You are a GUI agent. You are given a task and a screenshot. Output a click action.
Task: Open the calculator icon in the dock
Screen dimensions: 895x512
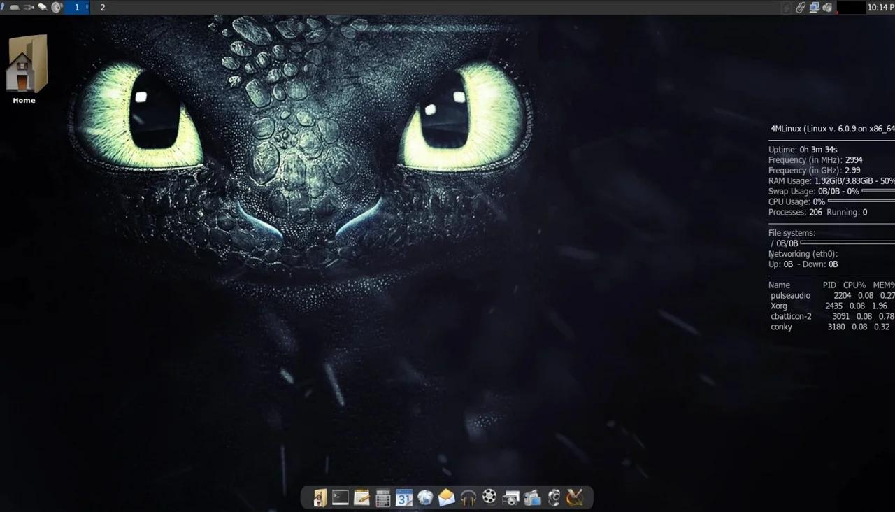pyautogui.click(x=382, y=498)
